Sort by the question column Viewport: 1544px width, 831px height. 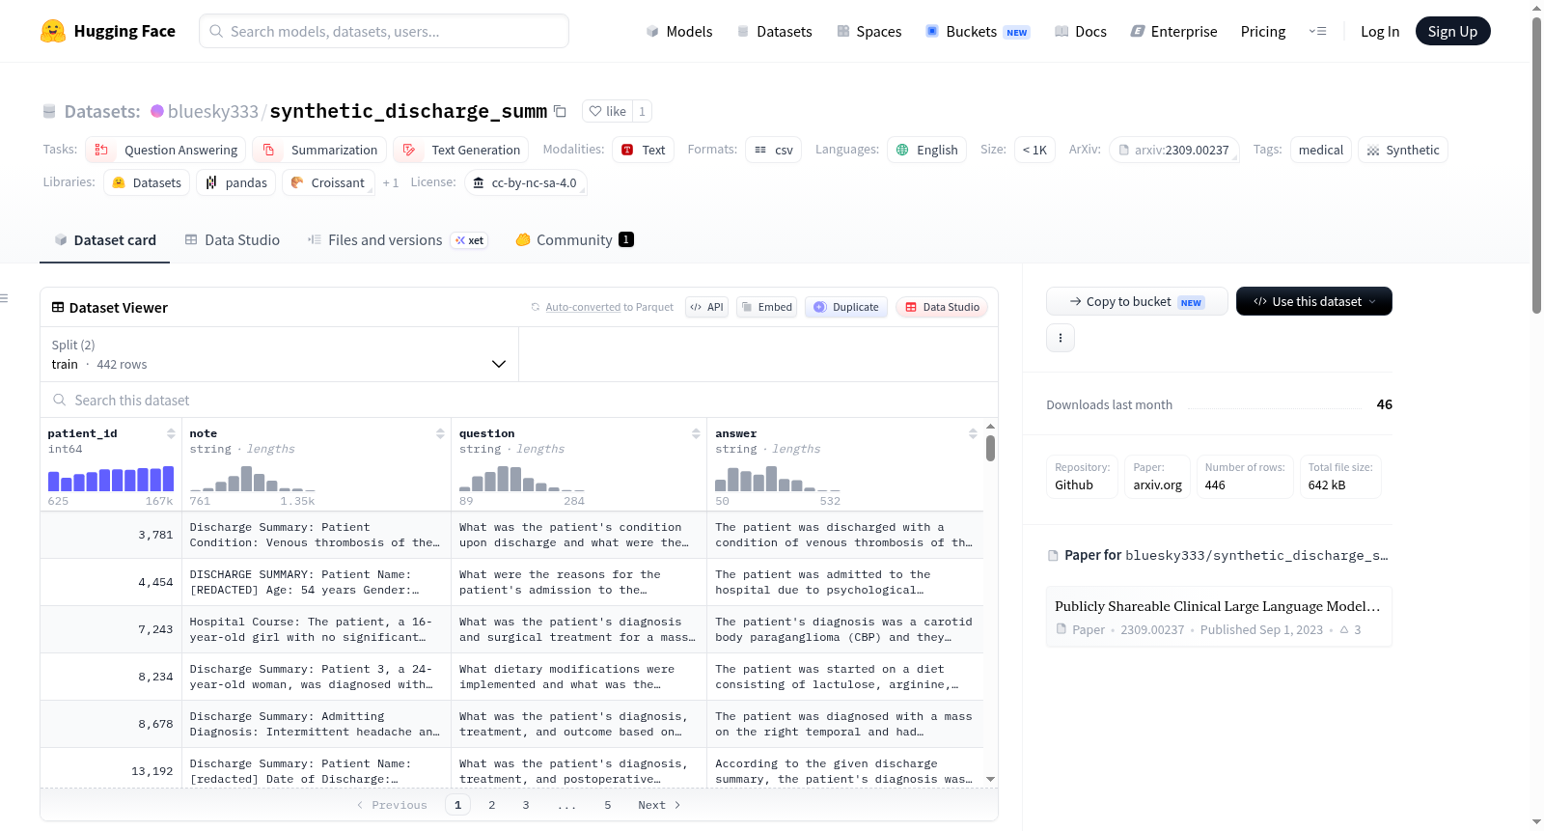(x=696, y=433)
